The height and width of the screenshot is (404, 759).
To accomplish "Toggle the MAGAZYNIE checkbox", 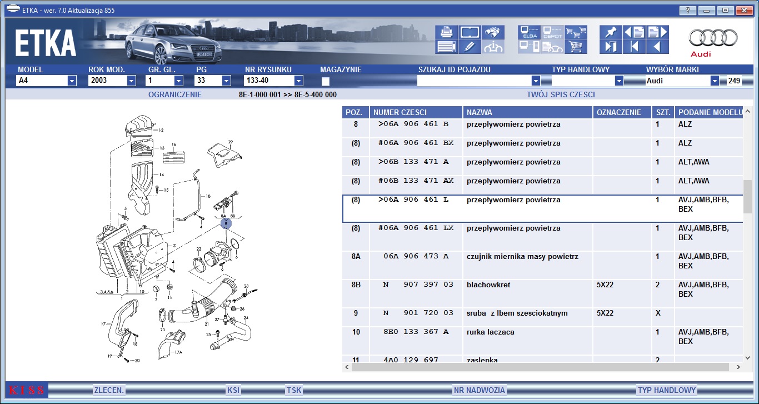I will pos(326,81).
